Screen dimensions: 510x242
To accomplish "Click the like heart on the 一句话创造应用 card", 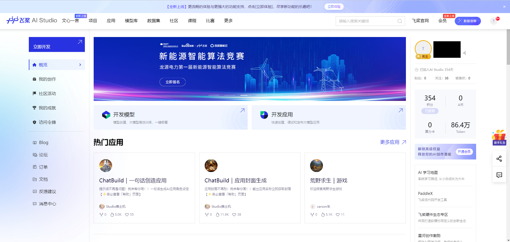I will (x=127, y=215).
